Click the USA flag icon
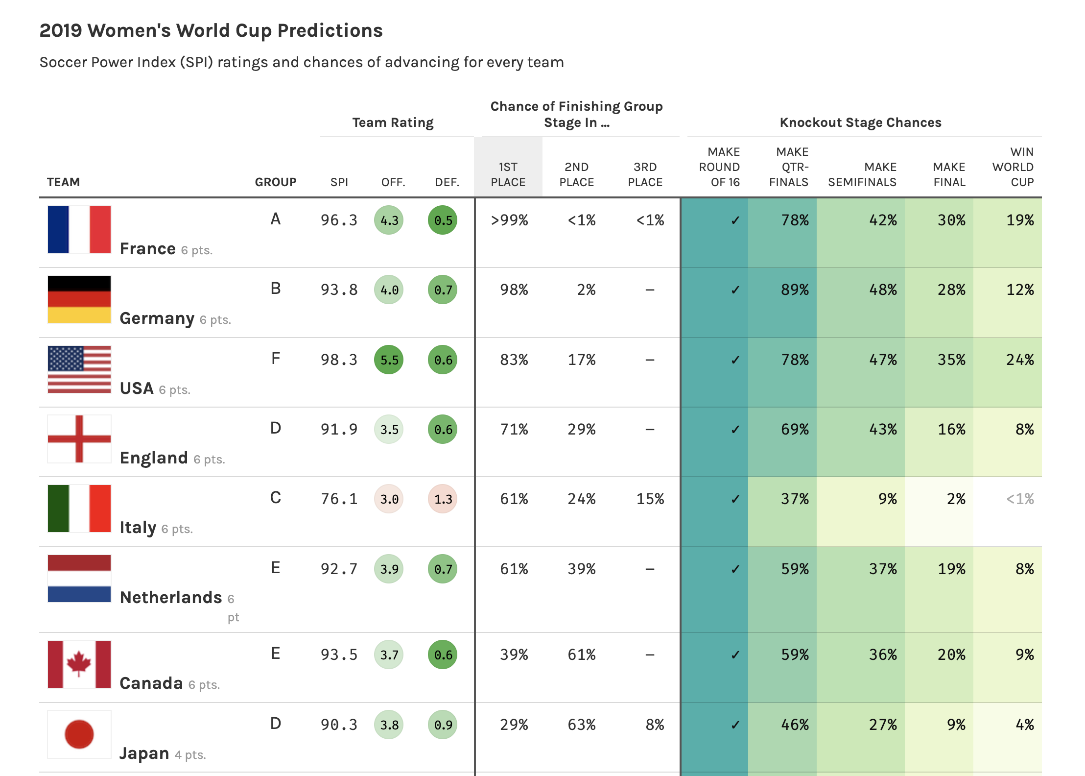Image resolution: width=1085 pixels, height=776 pixels. [79, 369]
